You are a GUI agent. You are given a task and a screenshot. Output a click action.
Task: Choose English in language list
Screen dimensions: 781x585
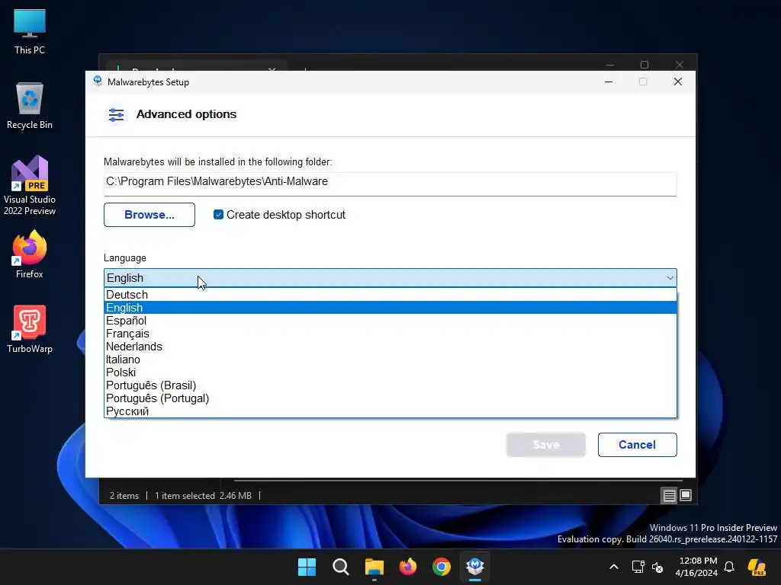coord(390,308)
